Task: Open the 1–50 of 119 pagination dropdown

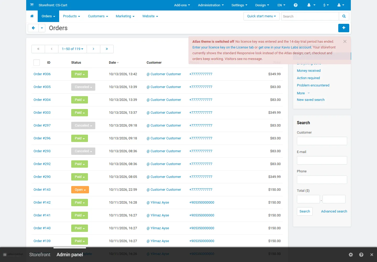Action: 73,49
